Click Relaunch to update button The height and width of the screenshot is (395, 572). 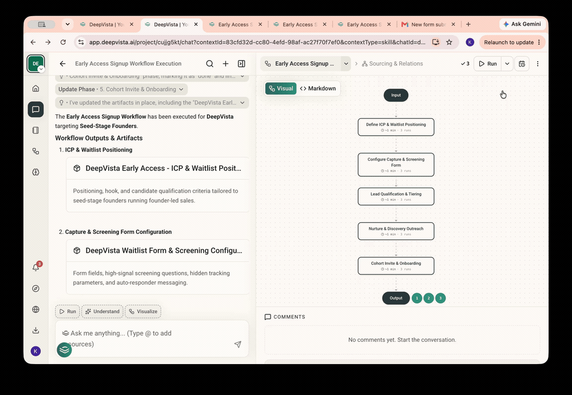[x=512, y=42]
